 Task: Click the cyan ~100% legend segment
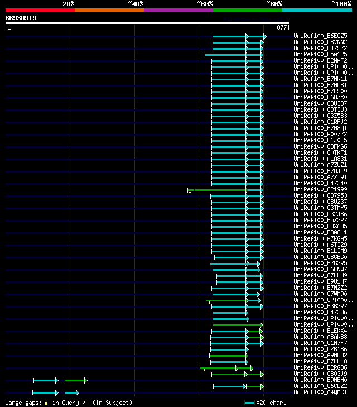pos(317,10)
